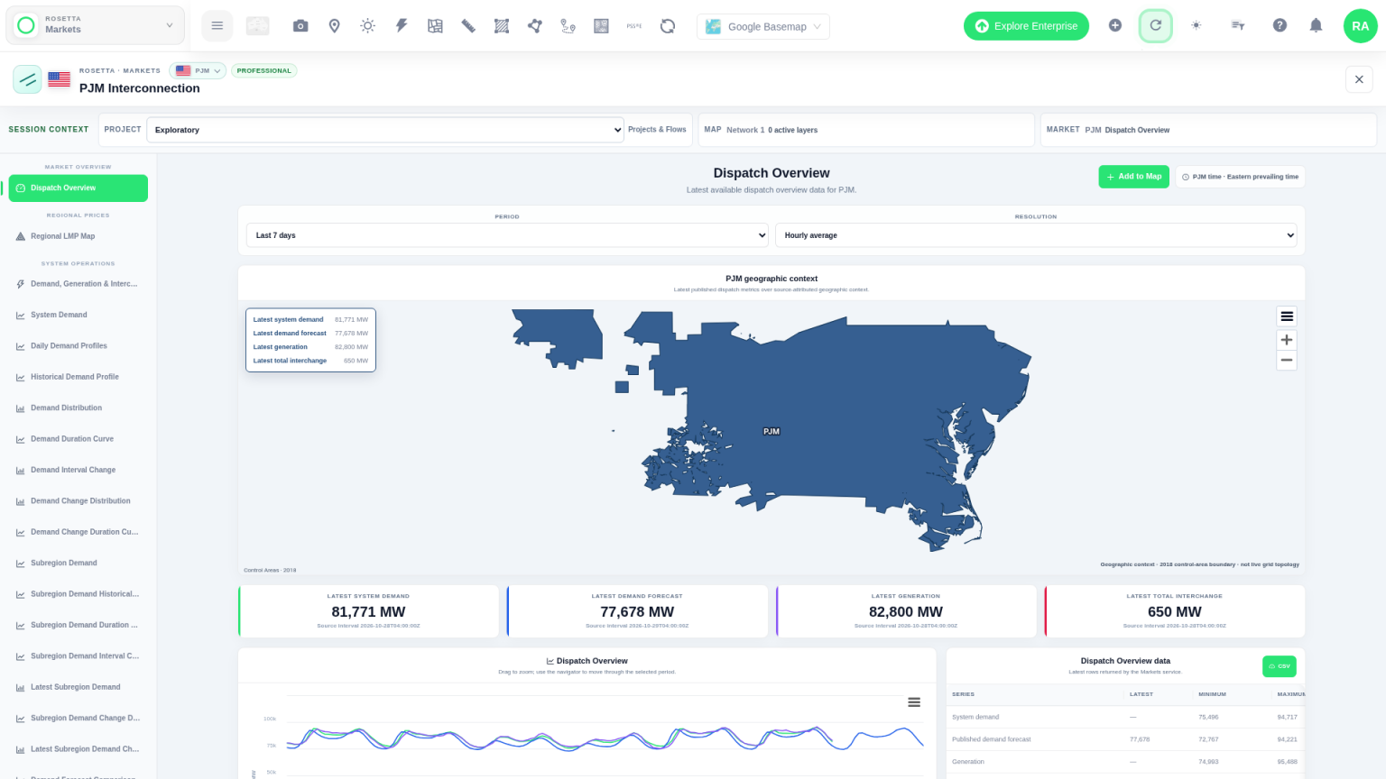Click the Latest System Demand card
This screenshot has width=1386, height=779.
[368, 611]
